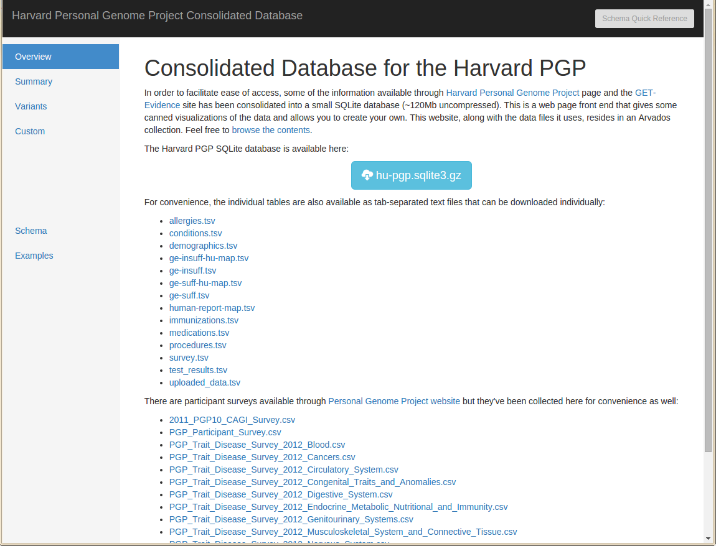Open the Custom sidebar section
The width and height of the screenshot is (716, 546).
tap(30, 131)
